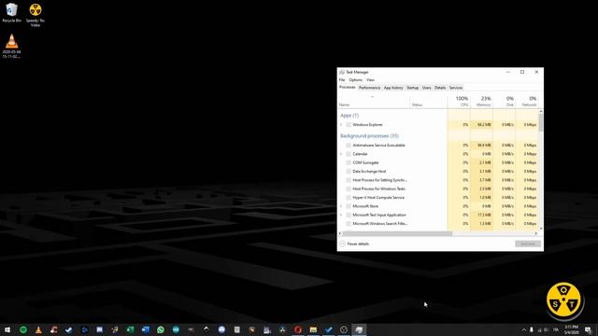Open the taskbar clock and date
This screenshot has width=598, height=336.
pos(571,329)
